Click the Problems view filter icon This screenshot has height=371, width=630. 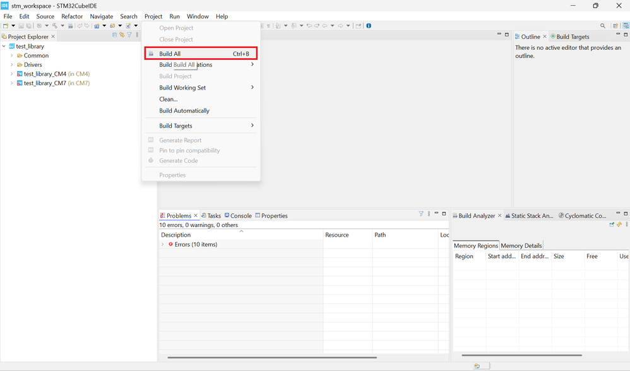(421, 214)
